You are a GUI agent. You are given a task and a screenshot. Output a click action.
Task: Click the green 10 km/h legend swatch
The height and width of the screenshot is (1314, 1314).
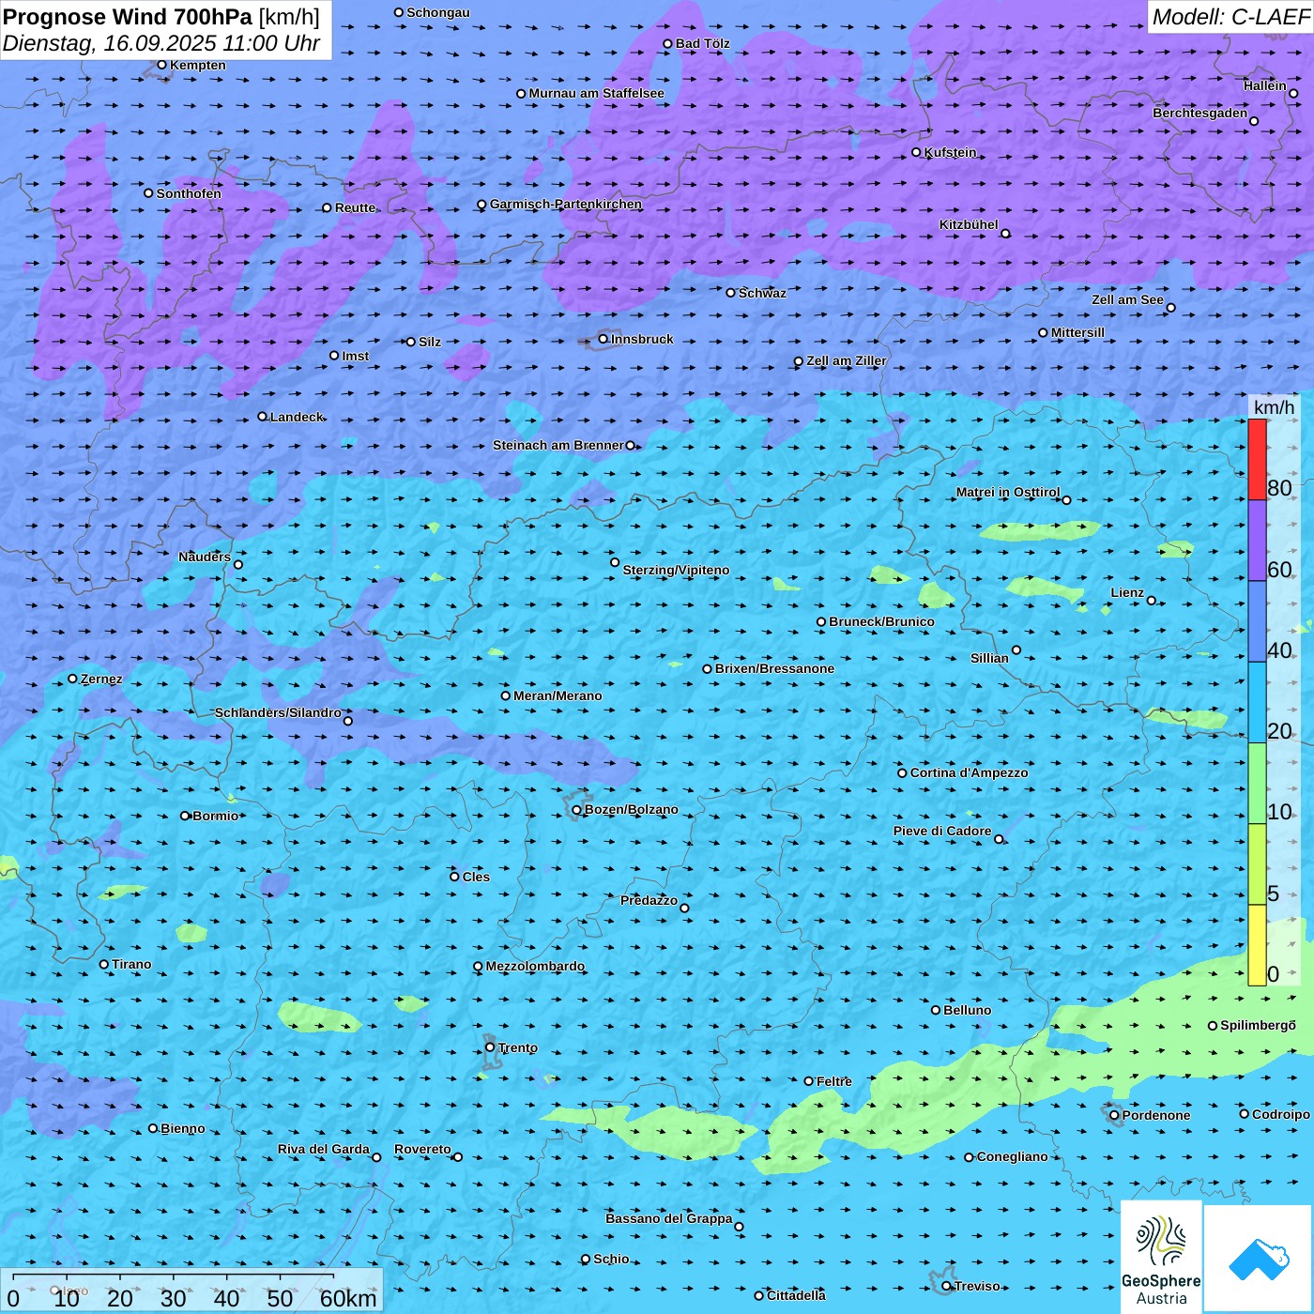pos(1257,784)
